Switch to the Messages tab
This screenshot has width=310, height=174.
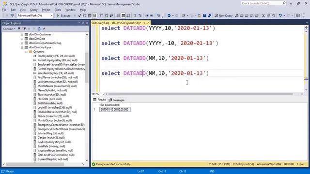117,100
